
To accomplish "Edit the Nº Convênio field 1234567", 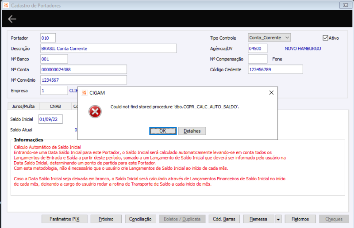I will 84,80.
